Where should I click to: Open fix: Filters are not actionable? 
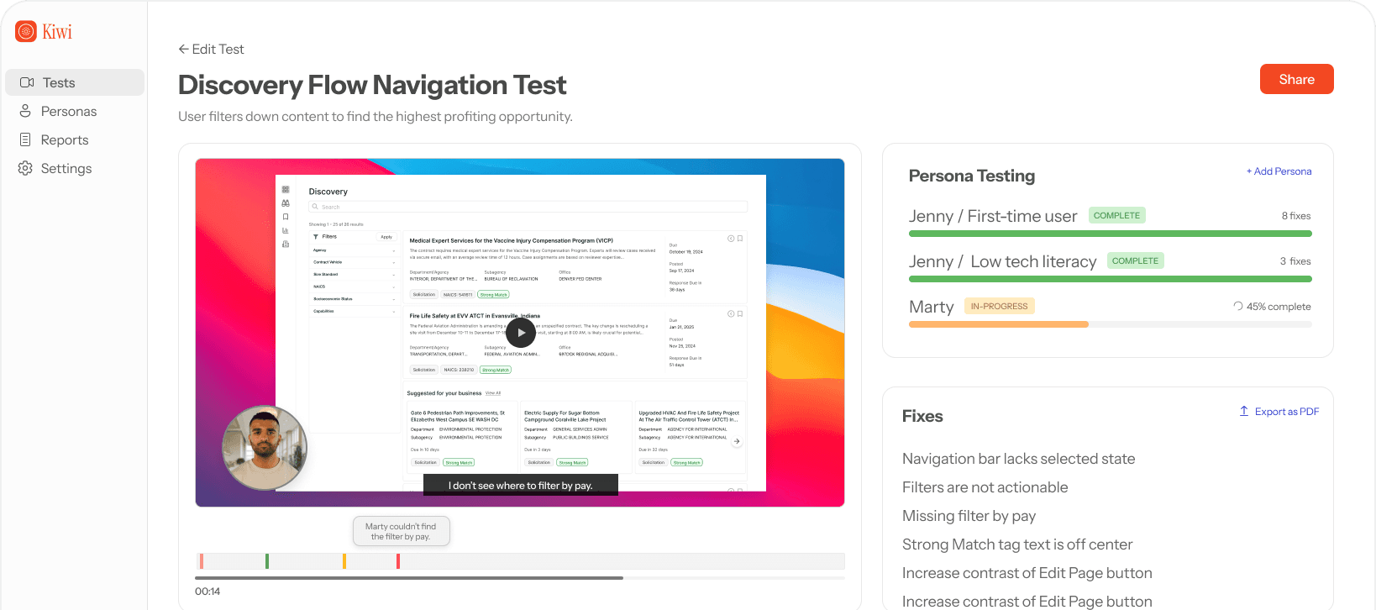985,487
